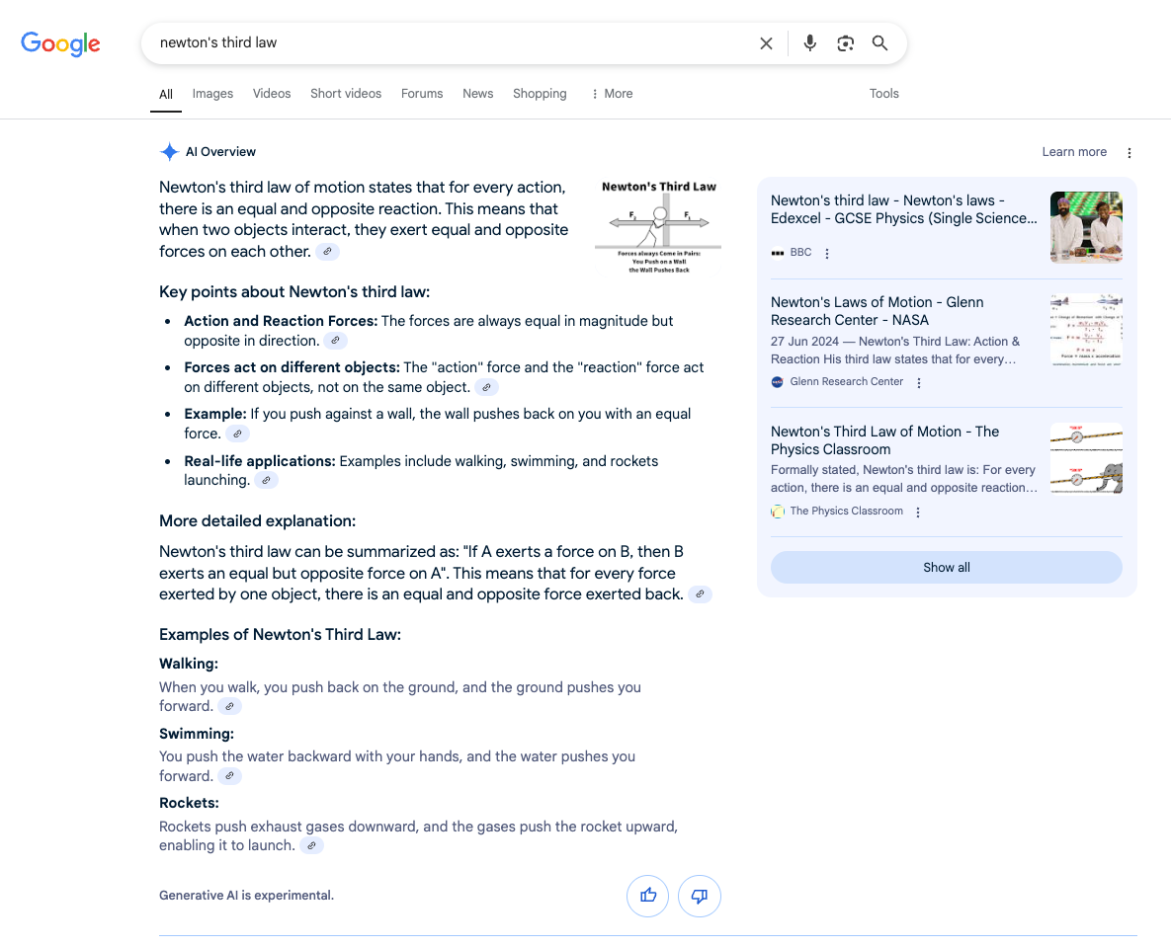Screen dimensions: 1171x948
Task: Open search by image camera icon
Action: coord(845,43)
